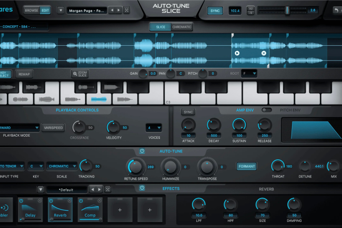The image size is (342, 228).
Task: Select the next effects preset next to *Default
Action: (x=99, y=190)
